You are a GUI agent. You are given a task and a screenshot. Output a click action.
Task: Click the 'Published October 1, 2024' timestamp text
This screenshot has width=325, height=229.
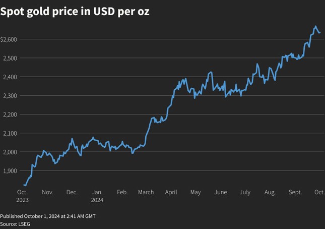point(48,216)
